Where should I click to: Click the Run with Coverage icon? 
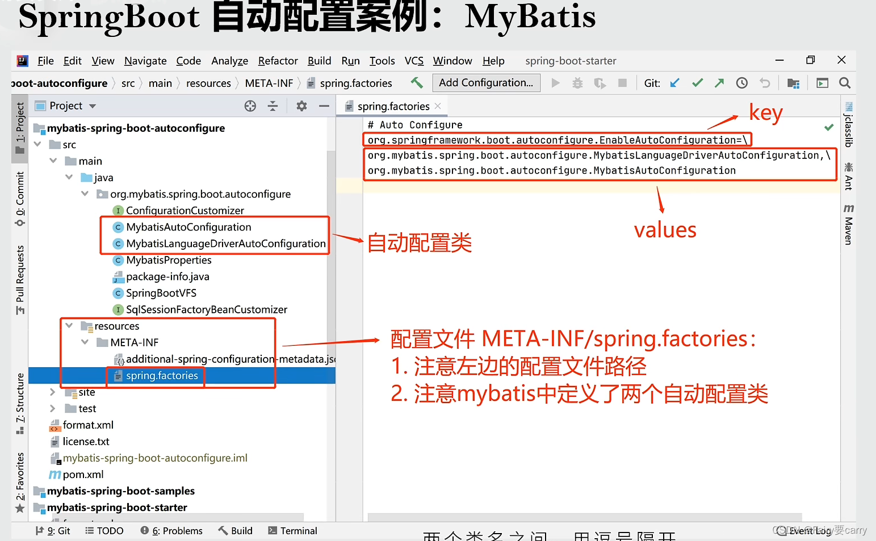coord(600,83)
